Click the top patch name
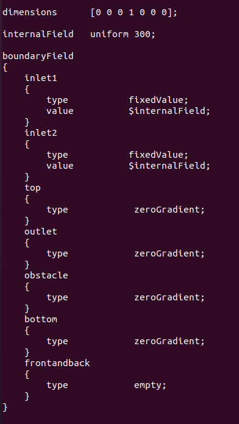 (x=32, y=188)
